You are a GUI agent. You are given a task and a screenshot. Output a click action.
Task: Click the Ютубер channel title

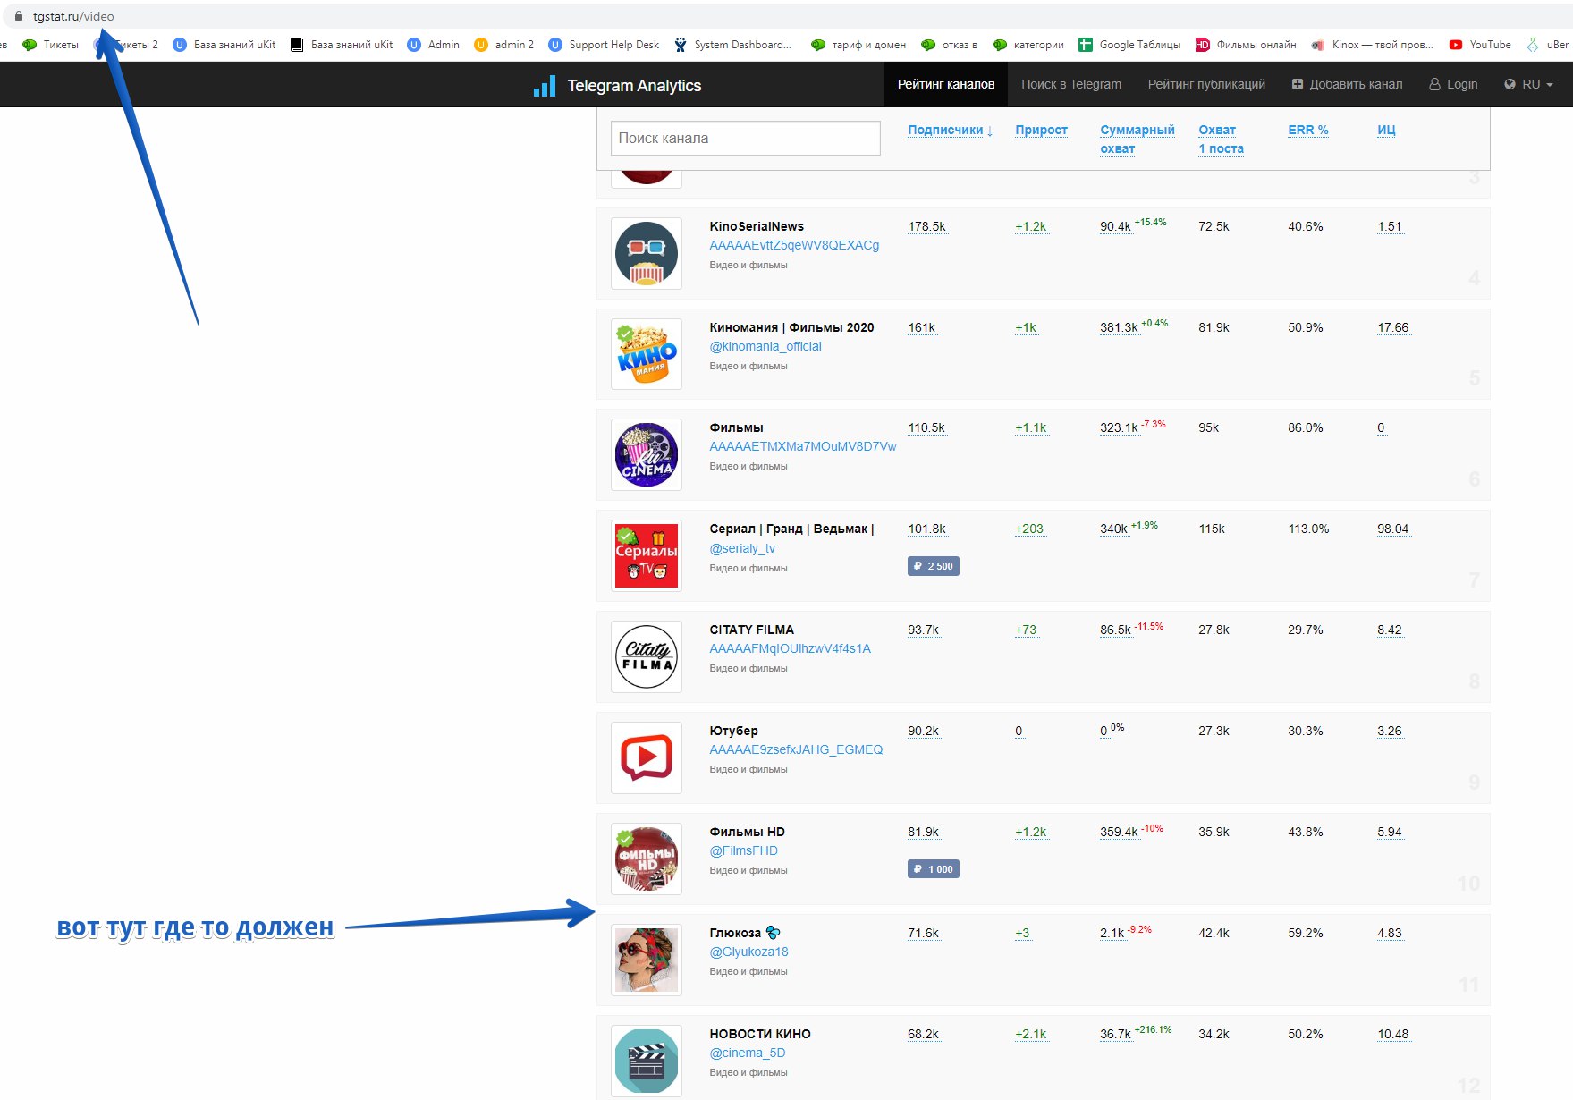coord(733,731)
